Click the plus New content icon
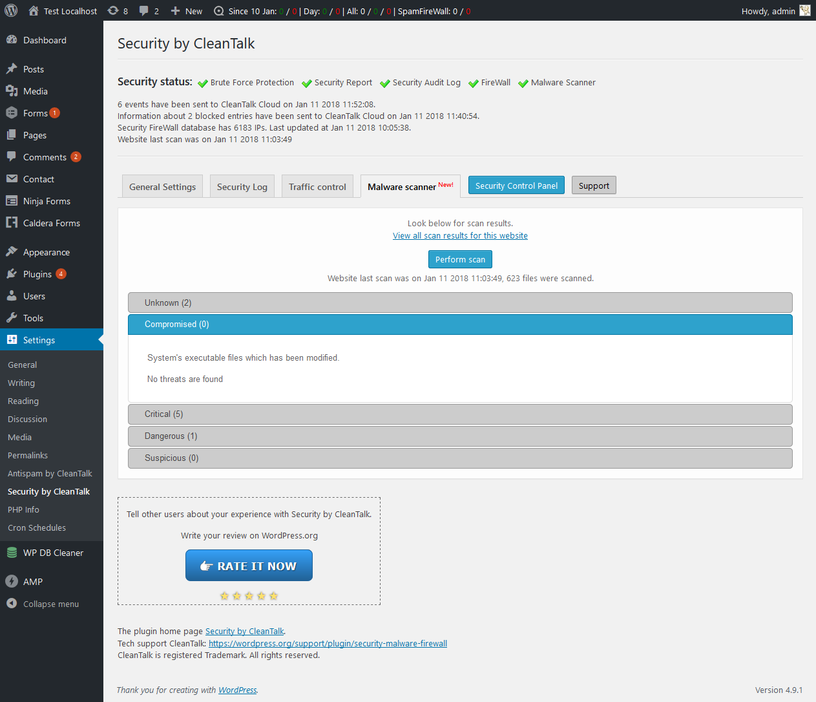The height and width of the screenshot is (702, 816). pyautogui.click(x=175, y=11)
